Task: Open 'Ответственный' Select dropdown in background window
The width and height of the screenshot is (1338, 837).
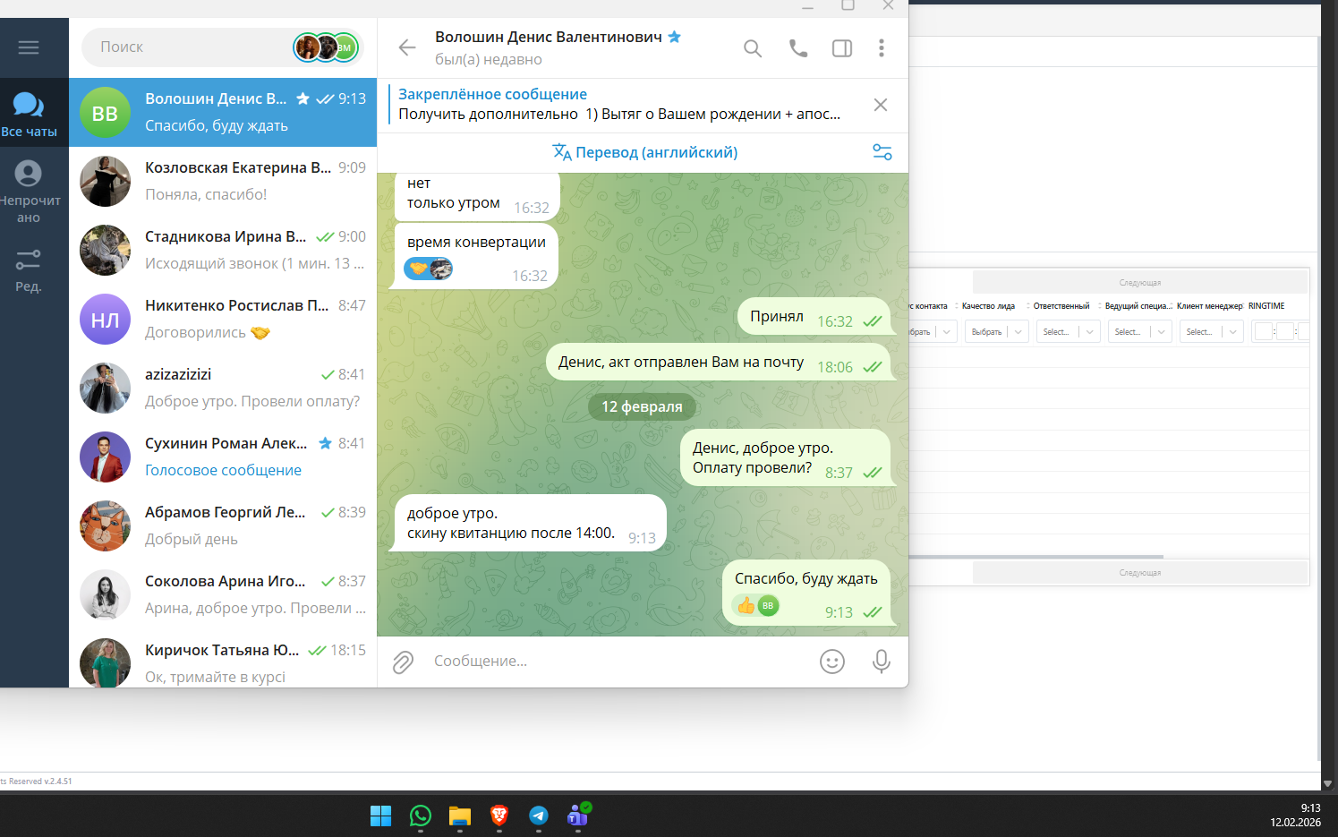Action: click(x=1069, y=332)
